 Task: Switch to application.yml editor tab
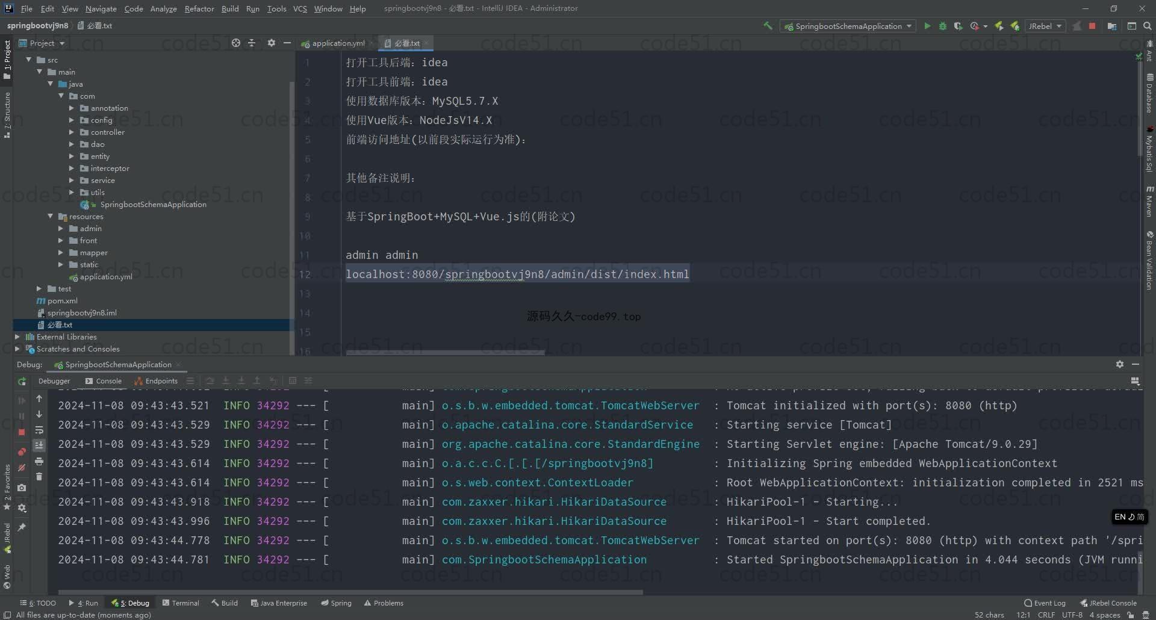coord(333,43)
